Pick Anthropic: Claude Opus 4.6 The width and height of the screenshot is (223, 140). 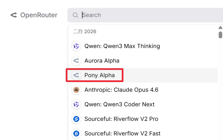point(121,90)
